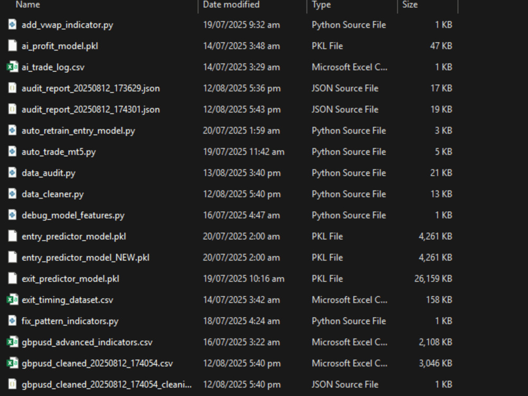The image size is (528, 396).
Task: Sort files by the Type column header
Action: pos(321,5)
